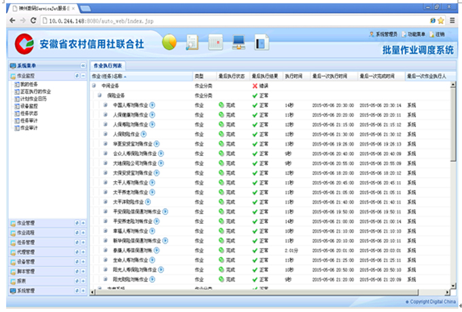Open 正在执行的作业 in the sidebar tree
This screenshot has width=462, height=312.
35,92
